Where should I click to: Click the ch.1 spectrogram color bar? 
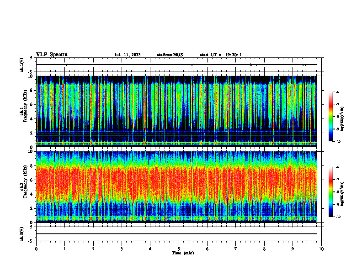pyautogui.click(x=331, y=117)
